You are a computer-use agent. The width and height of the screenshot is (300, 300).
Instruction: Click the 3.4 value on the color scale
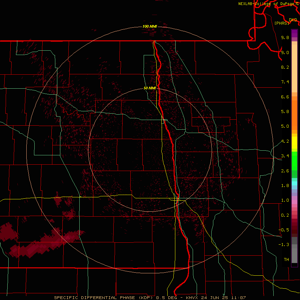coord(285,156)
